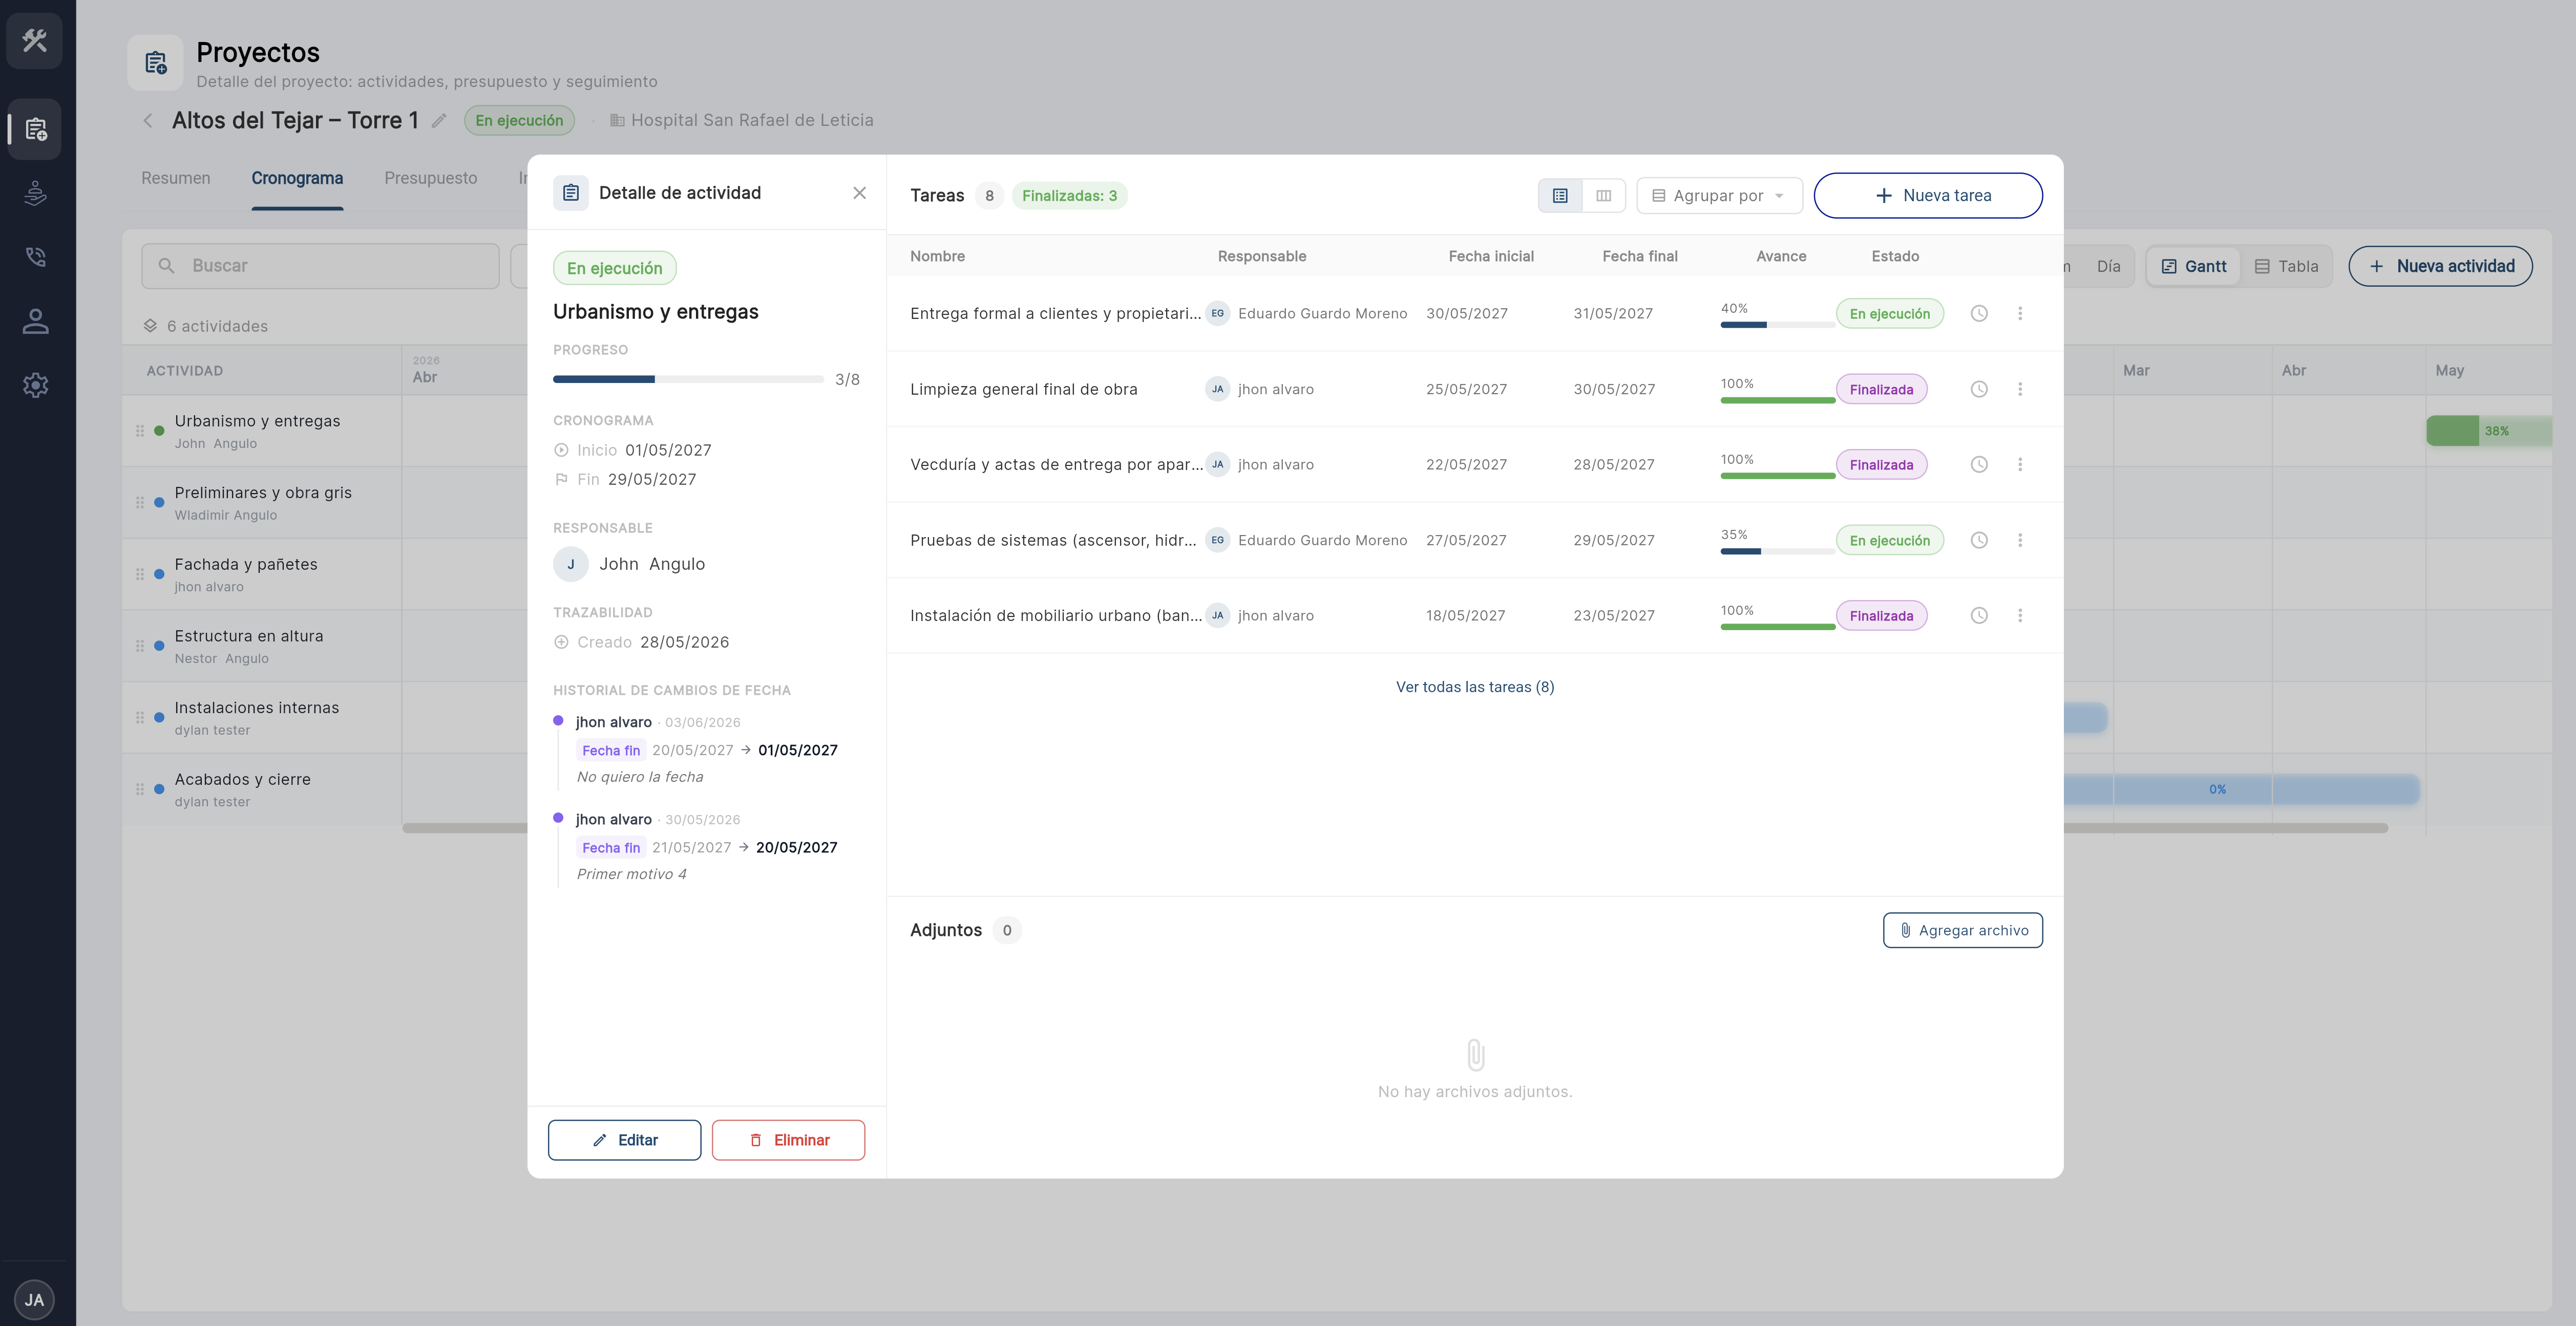Open the worker helmet sidebar icon
Viewport: 2576px width, 1326px height.
tap(35, 193)
